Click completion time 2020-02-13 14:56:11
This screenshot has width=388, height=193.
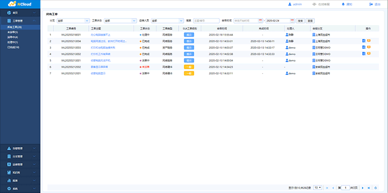pos(262,41)
